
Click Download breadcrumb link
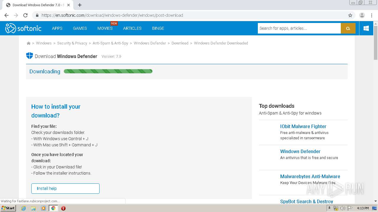pyautogui.click(x=180, y=43)
